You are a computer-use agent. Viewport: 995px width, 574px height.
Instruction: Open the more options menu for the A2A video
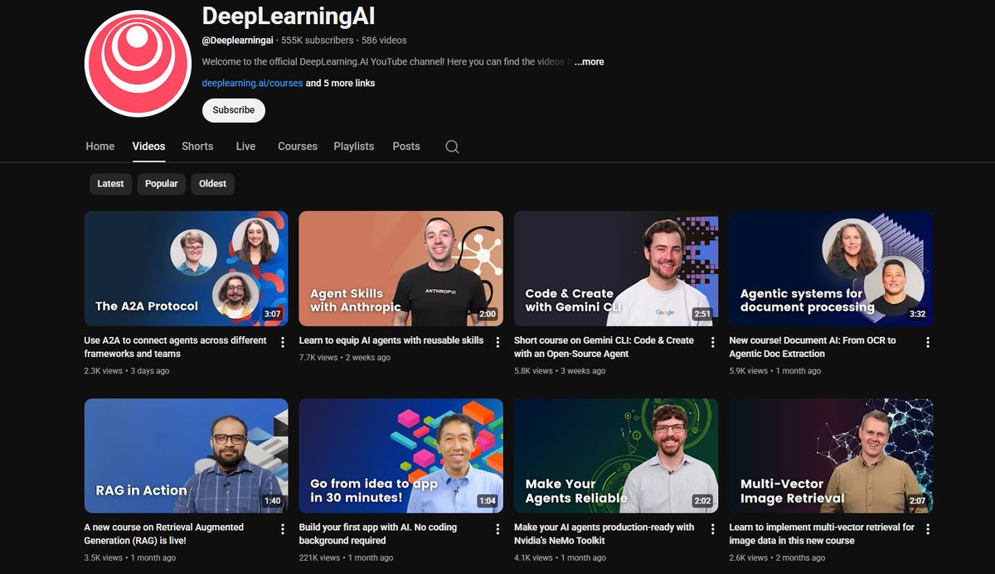tap(283, 342)
